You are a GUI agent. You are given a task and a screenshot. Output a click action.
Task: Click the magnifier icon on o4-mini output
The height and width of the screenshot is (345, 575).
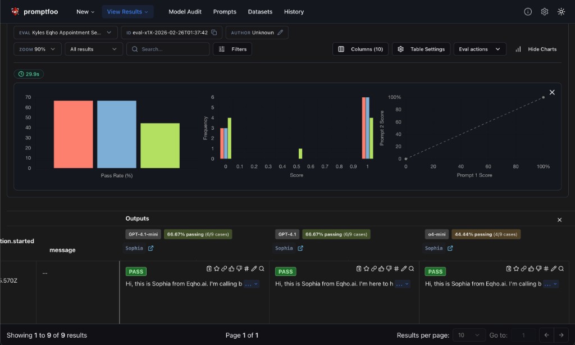(x=561, y=269)
